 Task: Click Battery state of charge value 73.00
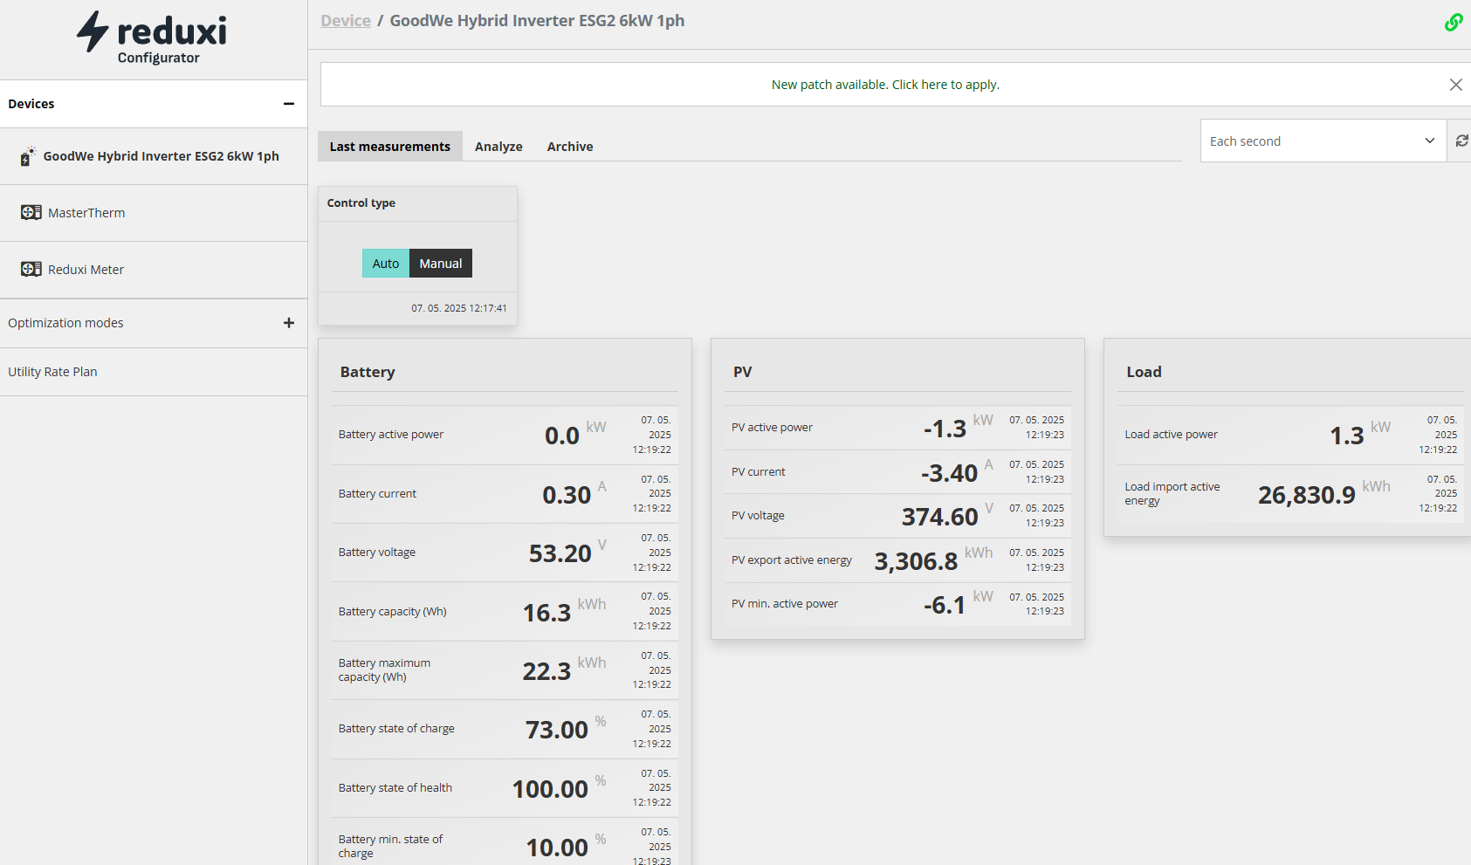pyautogui.click(x=556, y=730)
